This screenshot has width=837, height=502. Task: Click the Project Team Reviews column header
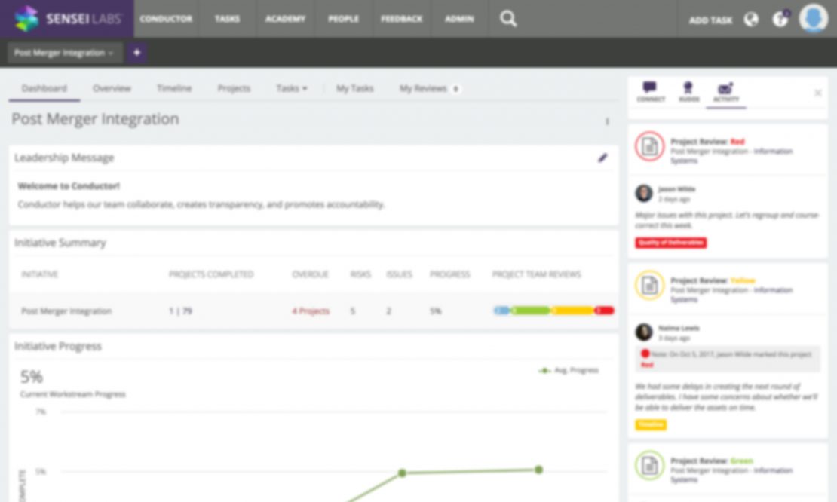536,274
